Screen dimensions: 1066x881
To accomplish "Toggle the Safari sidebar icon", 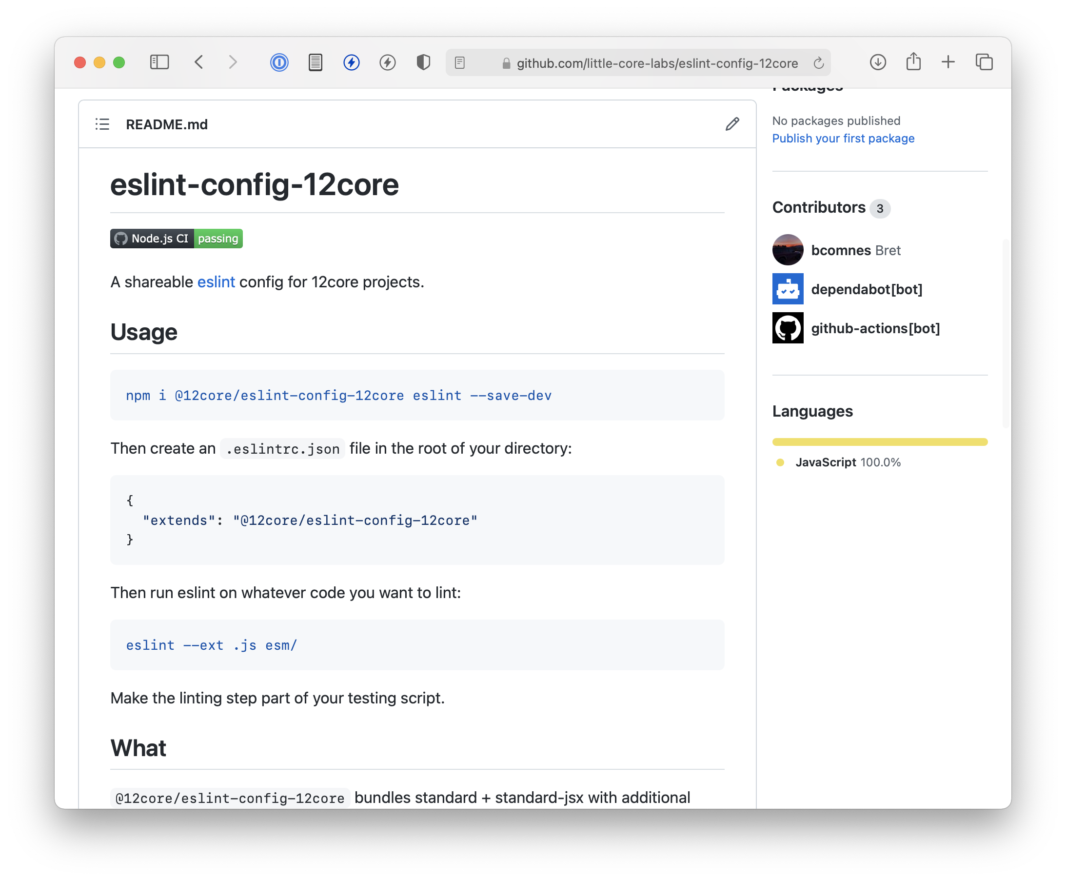I will click(x=159, y=62).
